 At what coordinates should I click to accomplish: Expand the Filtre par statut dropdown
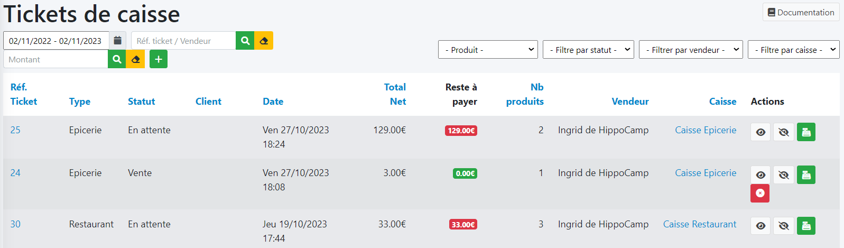click(x=588, y=50)
